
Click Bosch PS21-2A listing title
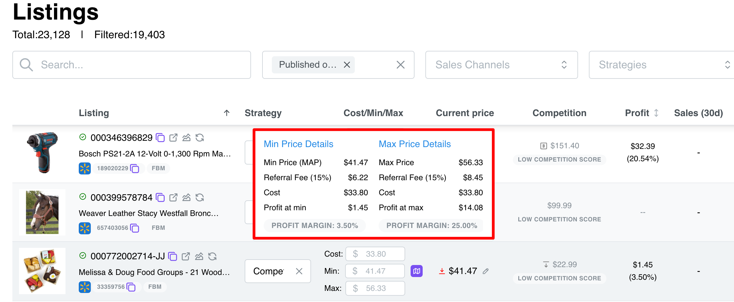coord(154,154)
